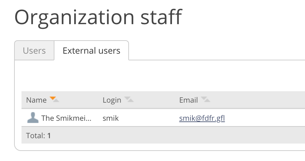This screenshot has width=305, height=161.
Task: Click the Email column header label
Action: coord(188,100)
